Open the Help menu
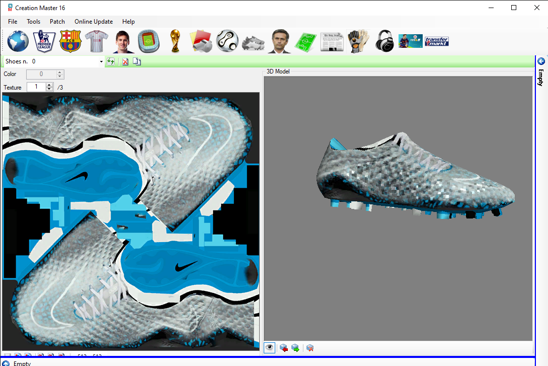Screen dimensions: 548x366 pyautogui.click(x=129, y=22)
